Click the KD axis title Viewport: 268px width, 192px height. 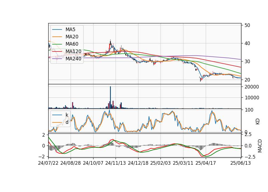click(258, 122)
